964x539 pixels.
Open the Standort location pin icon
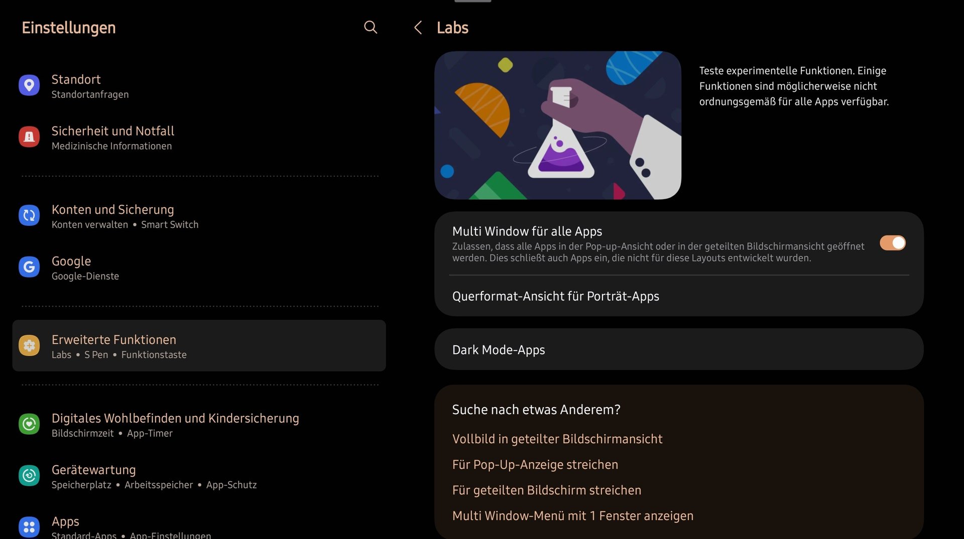29,85
